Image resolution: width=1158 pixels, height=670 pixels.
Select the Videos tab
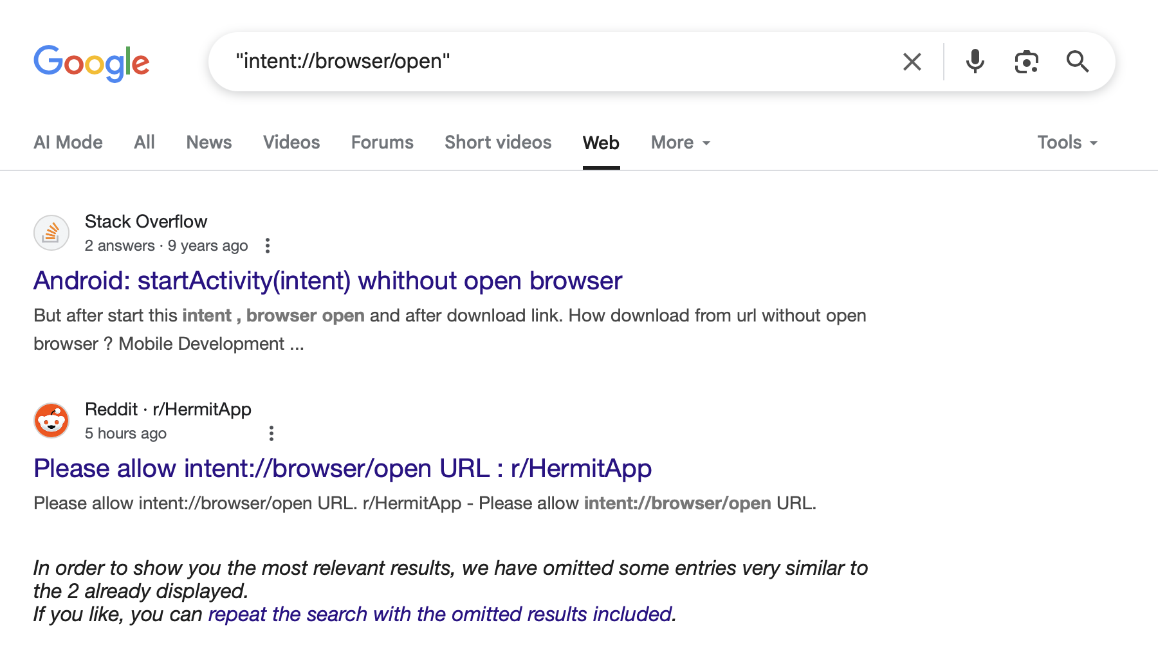pos(291,142)
